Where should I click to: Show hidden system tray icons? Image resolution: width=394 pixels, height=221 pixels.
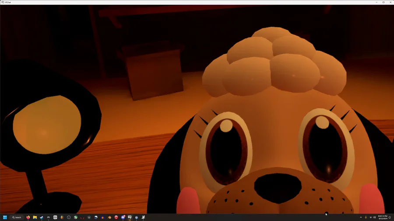[x=361, y=217]
